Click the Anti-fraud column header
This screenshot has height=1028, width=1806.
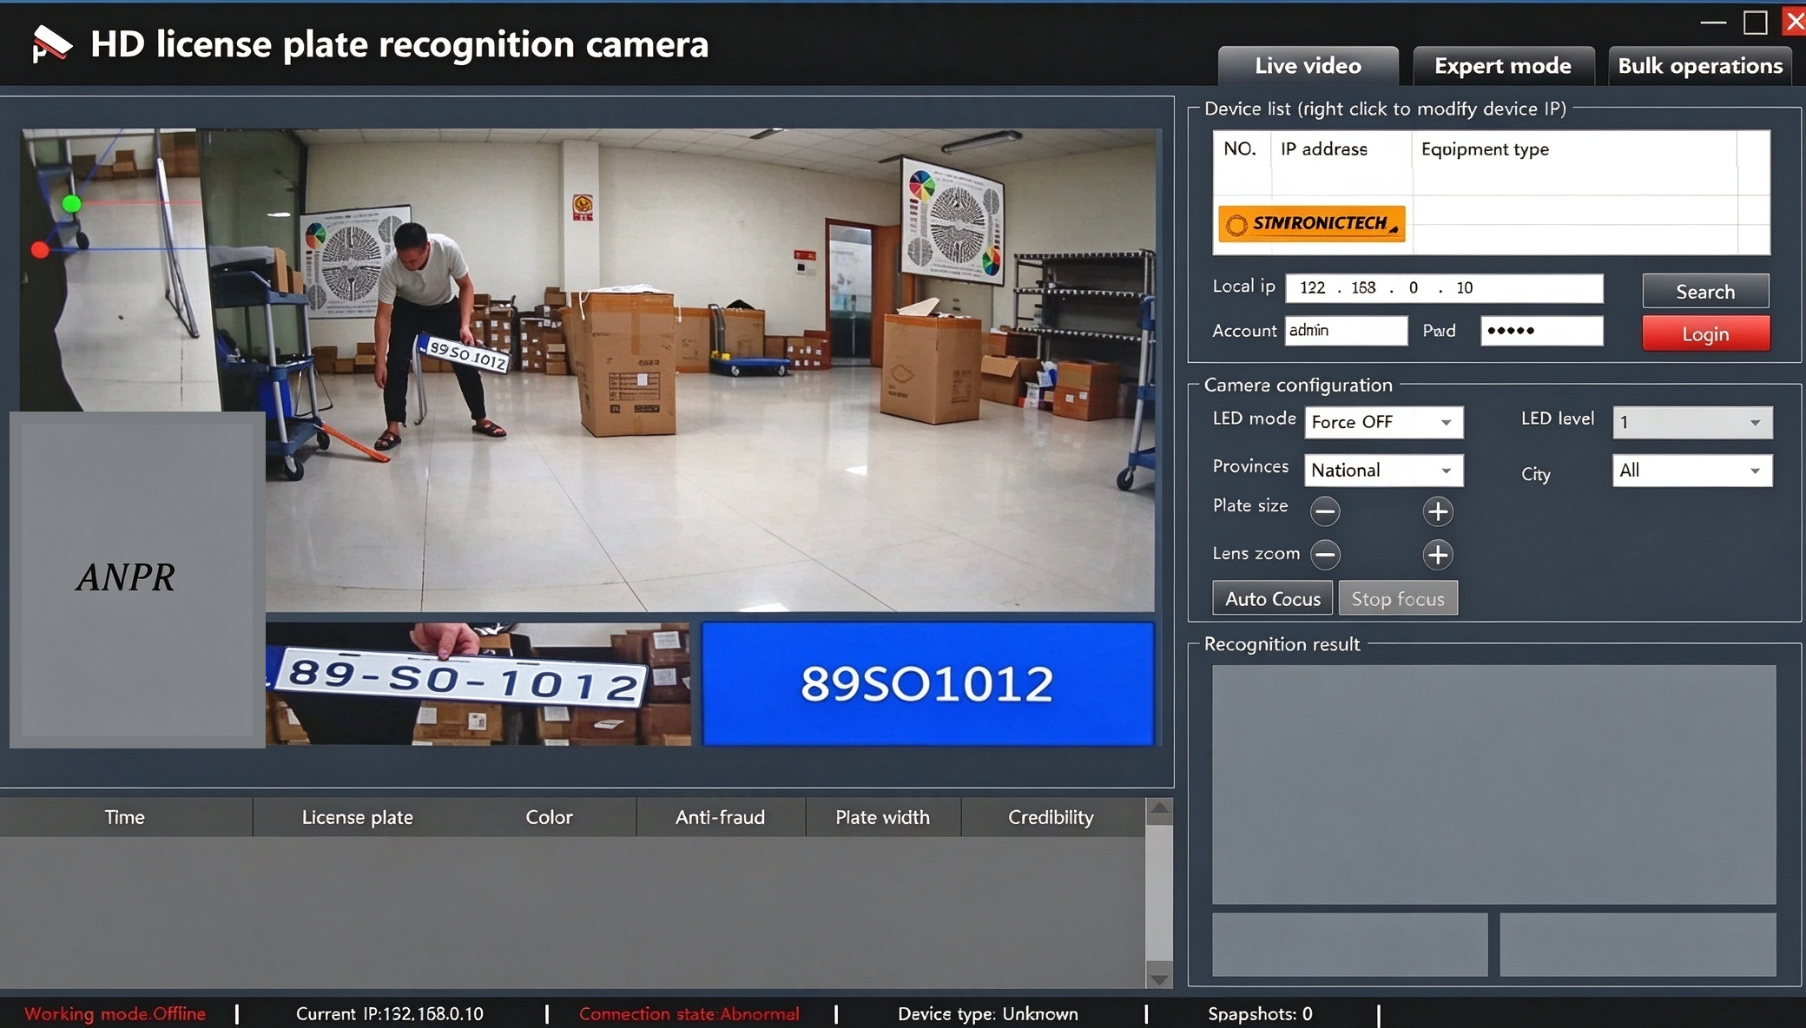click(720, 817)
